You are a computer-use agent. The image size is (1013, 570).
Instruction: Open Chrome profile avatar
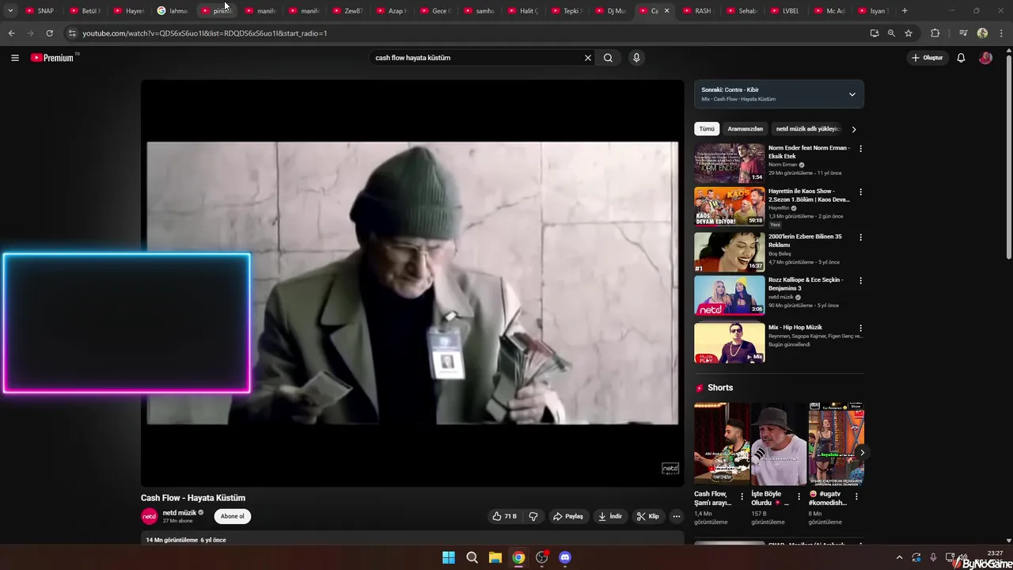pos(982,33)
